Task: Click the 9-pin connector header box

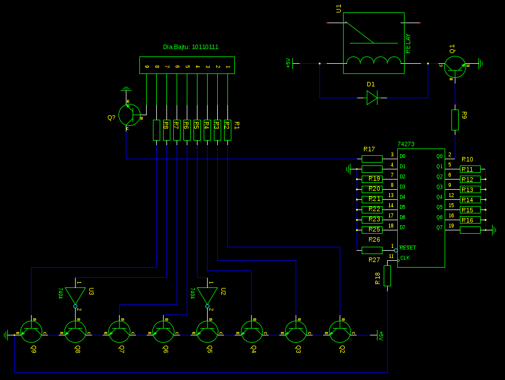Action: pos(187,65)
